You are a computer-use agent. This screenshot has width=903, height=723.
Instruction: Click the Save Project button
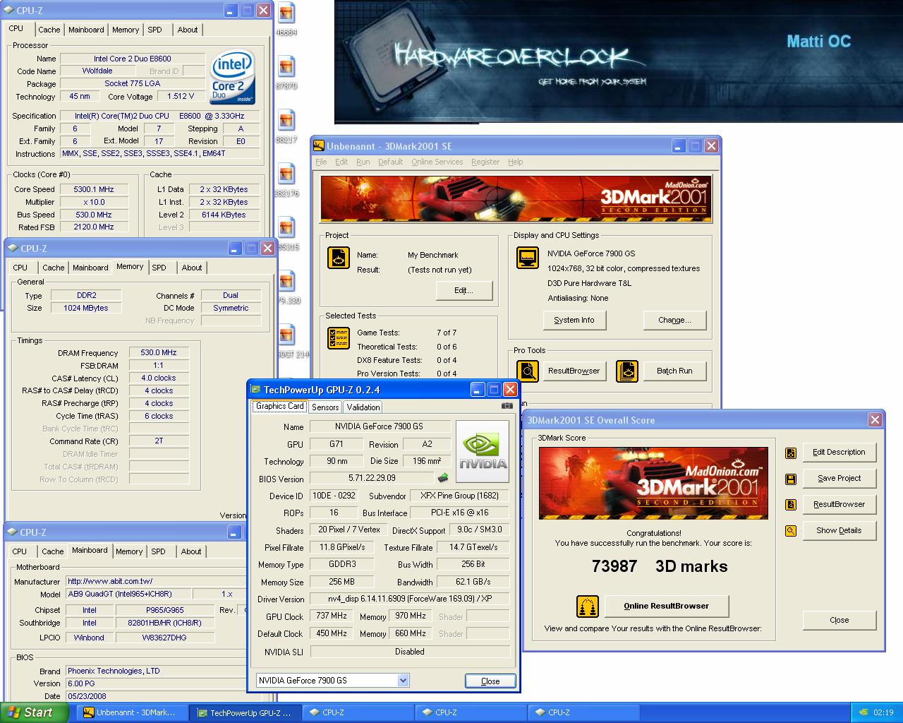pyautogui.click(x=839, y=478)
